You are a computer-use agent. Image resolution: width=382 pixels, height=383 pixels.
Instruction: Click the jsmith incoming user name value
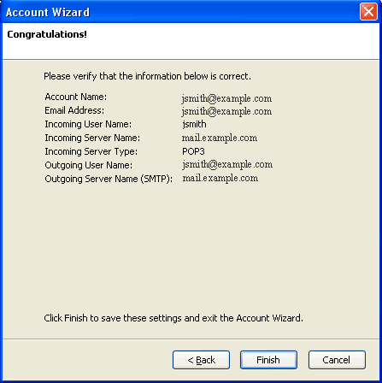tap(194, 124)
